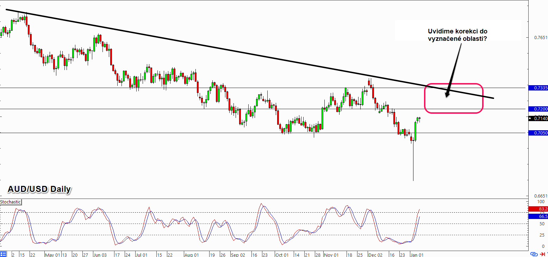The image size is (548, 257).
Task: Click the Dec 02 date label
Action: point(376,255)
